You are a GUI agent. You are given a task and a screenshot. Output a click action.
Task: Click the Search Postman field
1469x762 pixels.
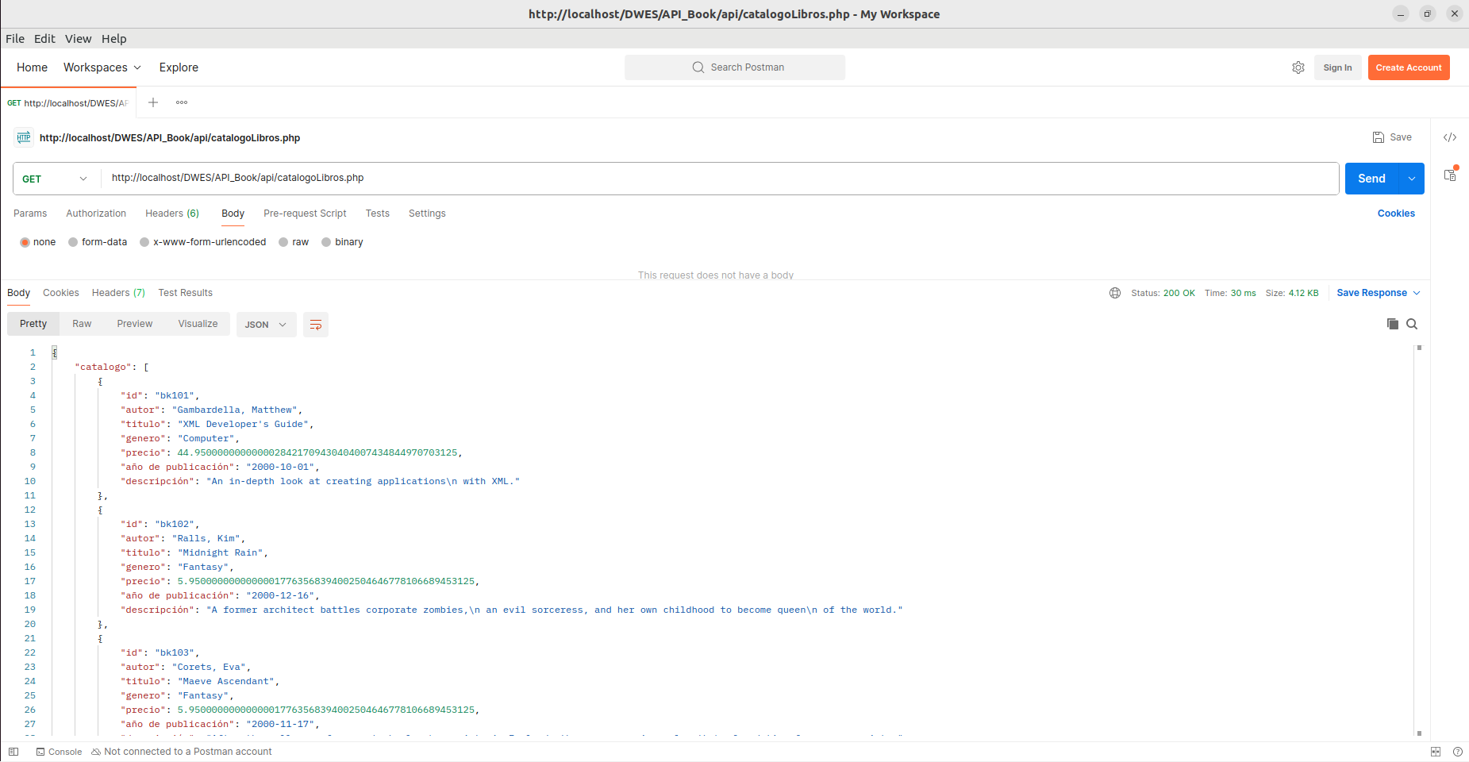tap(735, 67)
